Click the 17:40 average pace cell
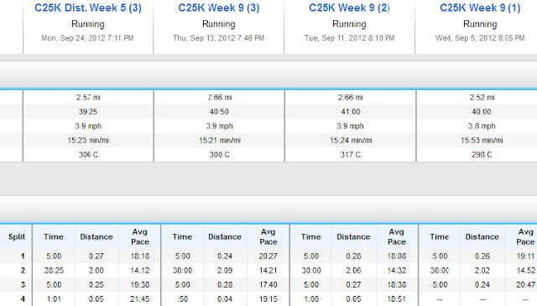This screenshot has width=537, height=306. (268, 285)
